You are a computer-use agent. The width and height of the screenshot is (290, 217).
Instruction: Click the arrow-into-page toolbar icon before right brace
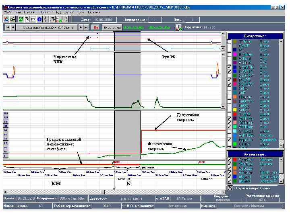[52, 19]
